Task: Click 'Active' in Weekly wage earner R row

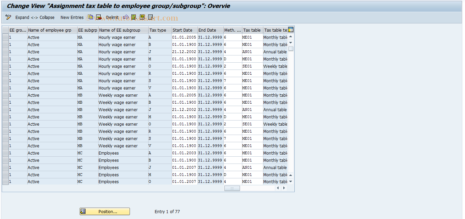Action: (33, 131)
